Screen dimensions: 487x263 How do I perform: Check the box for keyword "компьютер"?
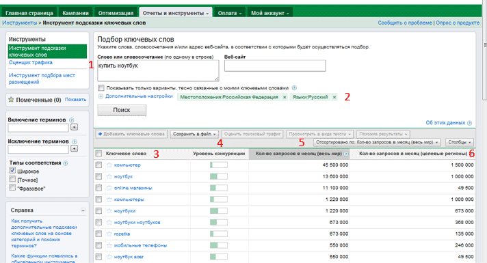98,165
